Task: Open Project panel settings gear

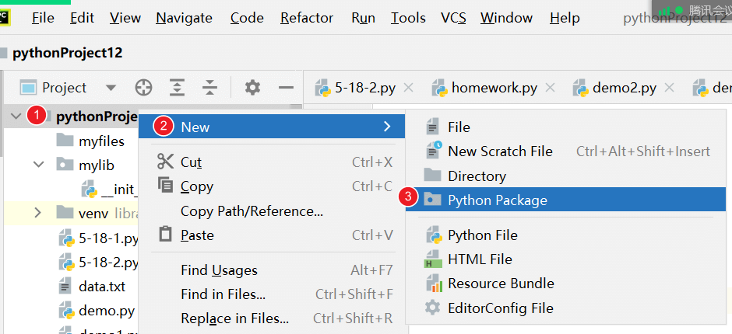Action: click(x=252, y=87)
